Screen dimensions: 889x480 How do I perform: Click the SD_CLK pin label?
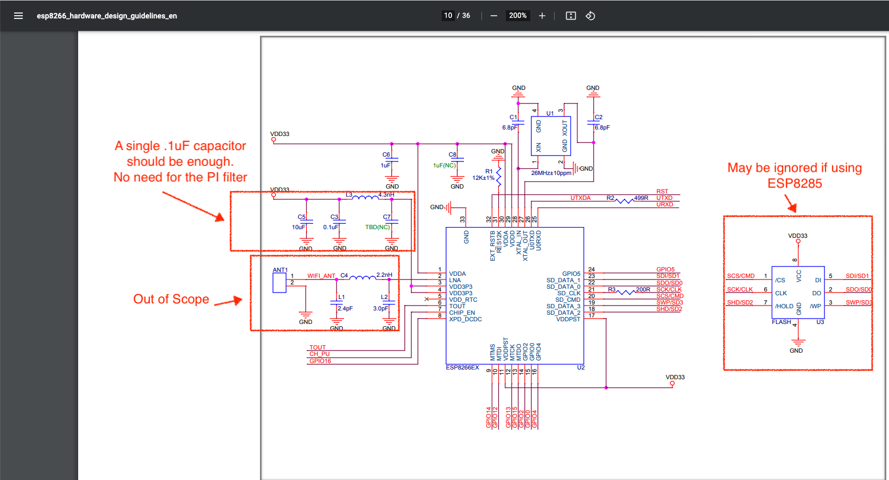pyautogui.click(x=569, y=293)
